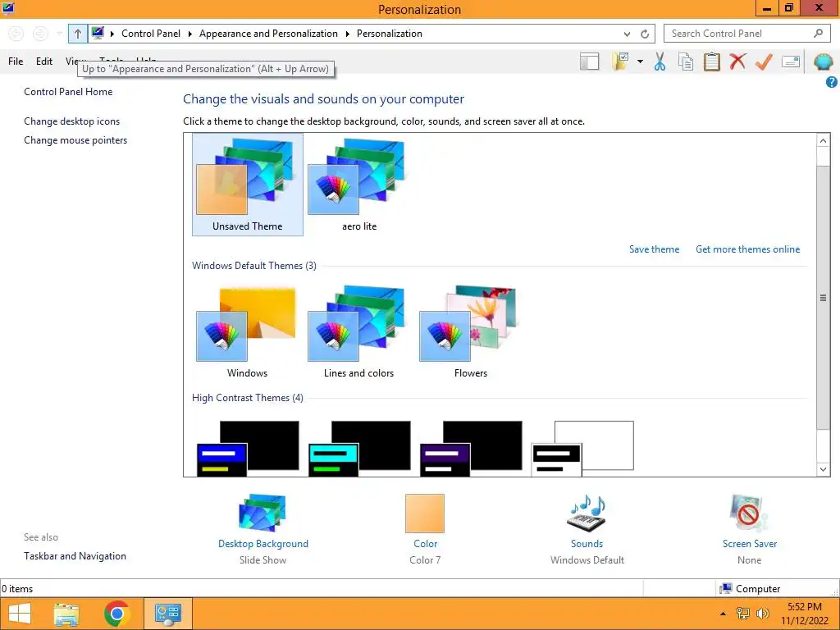Open the File menu
Viewport: 840px width, 630px height.
pyautogui.click(x=16, y=61)
